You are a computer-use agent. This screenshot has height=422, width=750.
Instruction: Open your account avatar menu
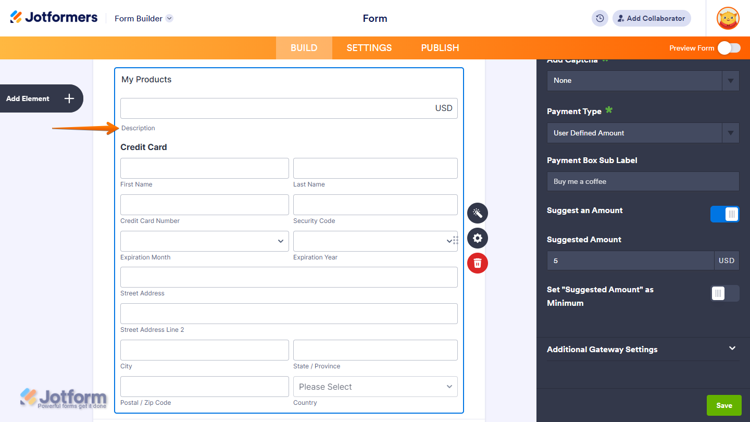pos(728,18)
